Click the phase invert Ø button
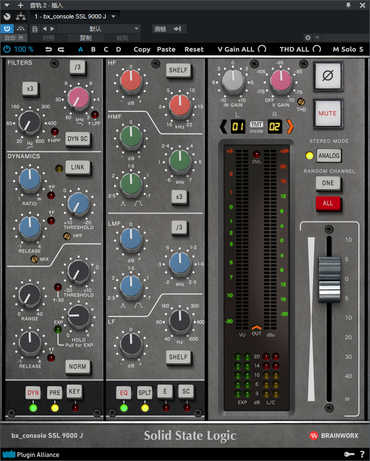Viewport: 370px width, 461px height. [x=328, y=76]
